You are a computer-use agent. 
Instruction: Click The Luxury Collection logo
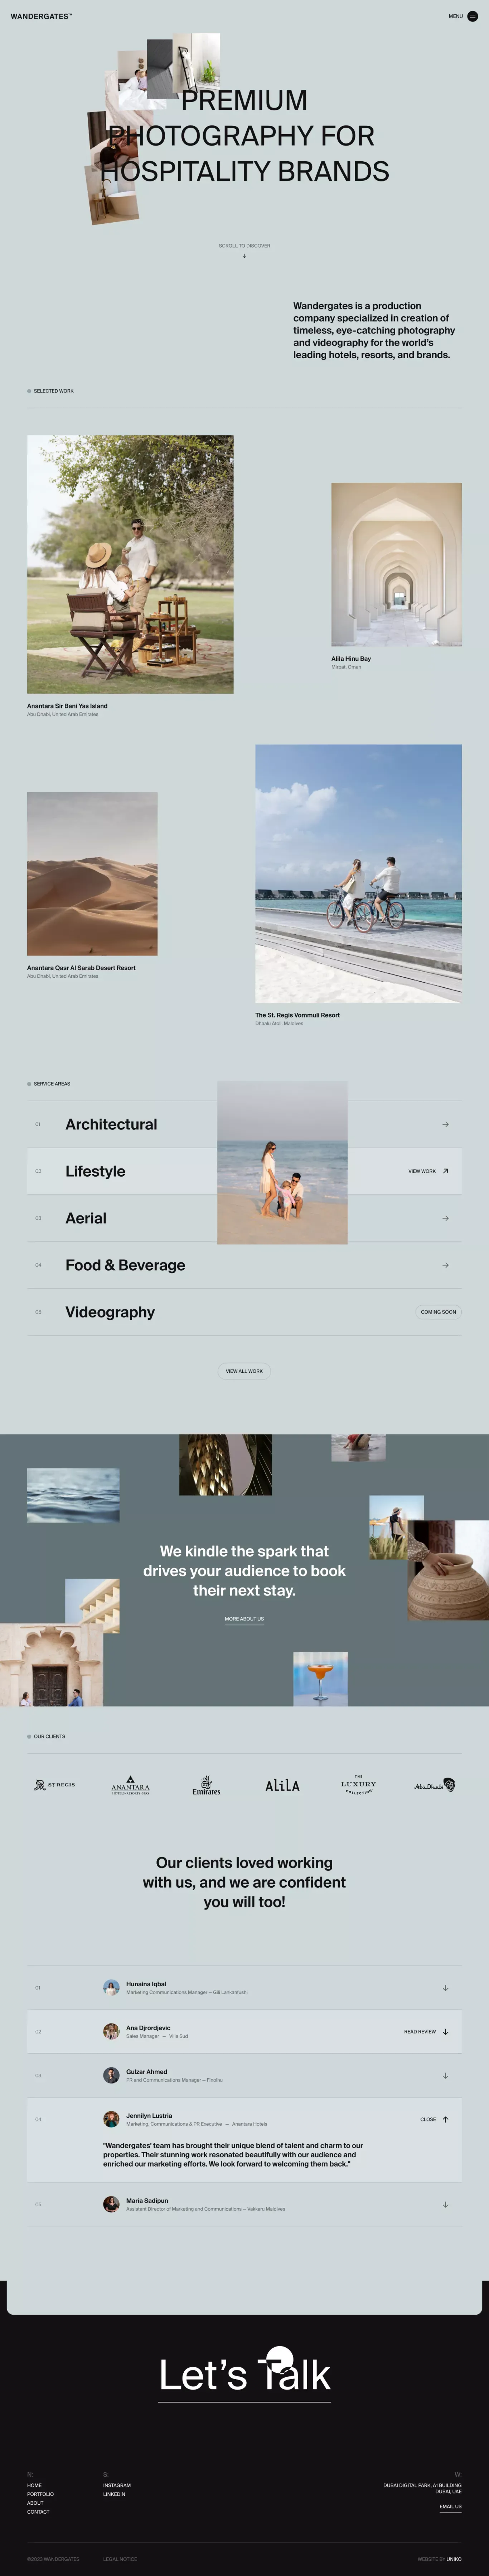click(x=358, y=1785)
